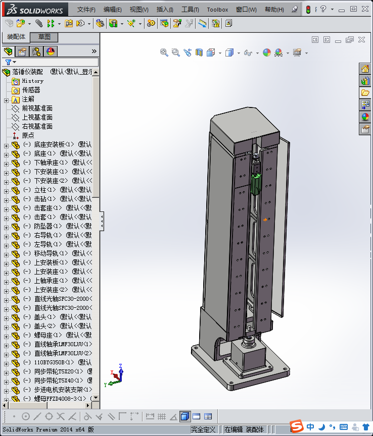373x436 pixels.
Task: Open the Zoom to Fit tool
Action: tap(164, 52)
